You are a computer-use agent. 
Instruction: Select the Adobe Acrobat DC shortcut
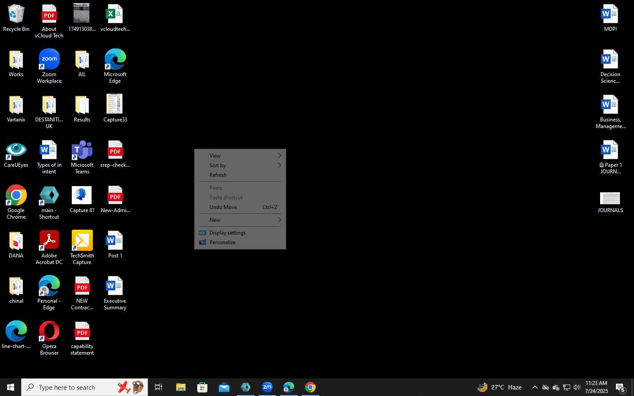pyautogui.click(x=49, y=248)
